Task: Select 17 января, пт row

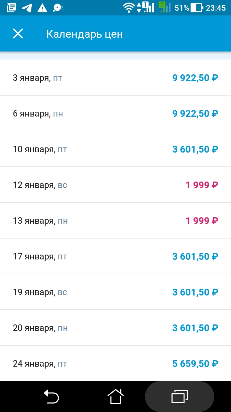Action: (x=116, y=257)
